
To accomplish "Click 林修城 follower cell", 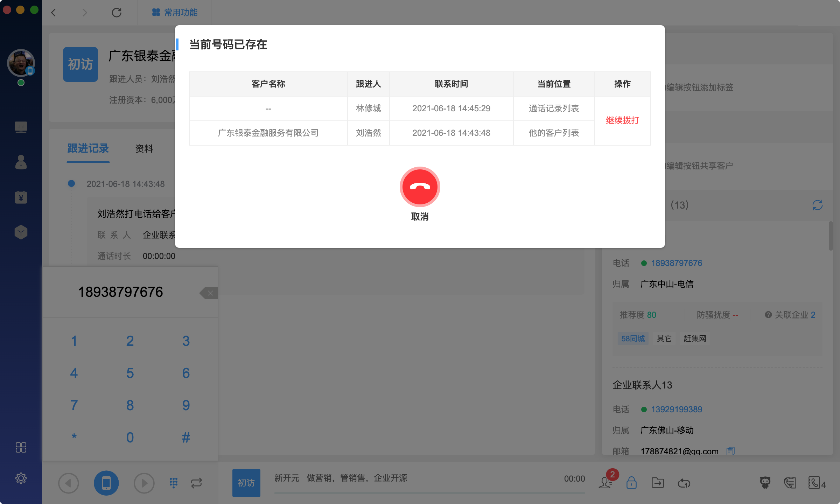I will 368,108.
